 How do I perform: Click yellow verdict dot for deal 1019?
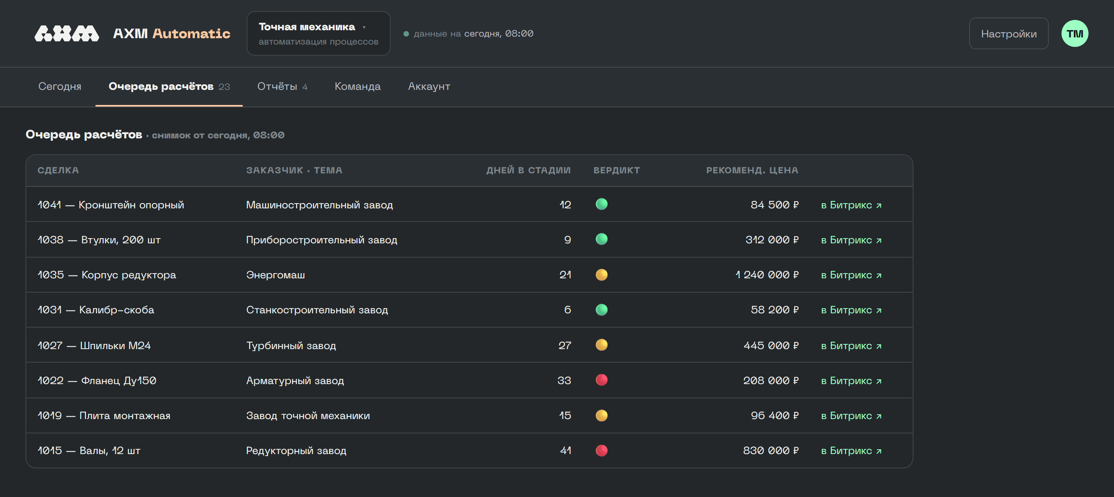601,415
